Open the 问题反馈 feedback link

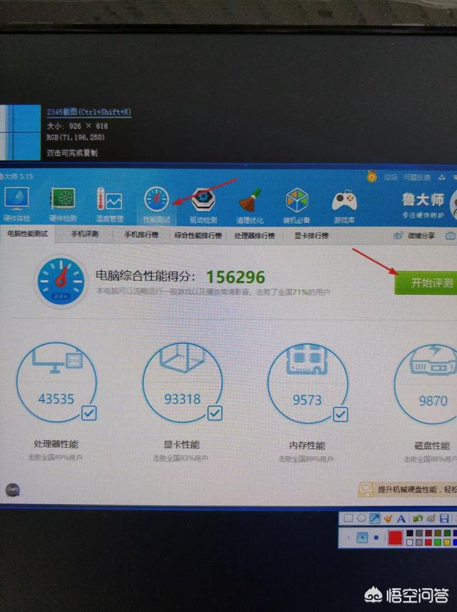point(417,177)
